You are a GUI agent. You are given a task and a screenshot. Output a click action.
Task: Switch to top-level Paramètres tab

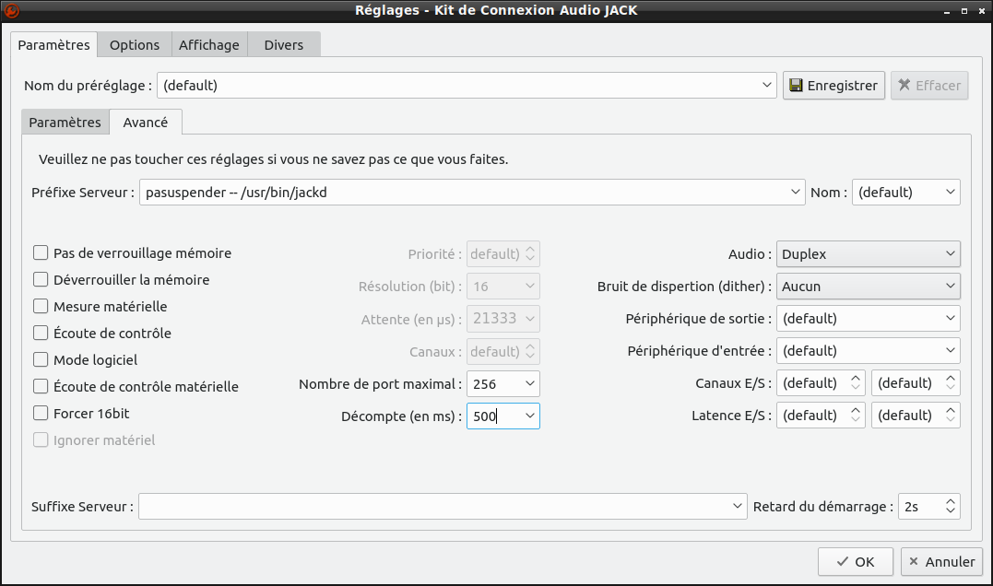[x=53, y=45]
